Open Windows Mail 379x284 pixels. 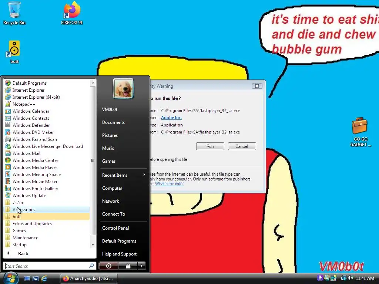(x=47, y=153)
